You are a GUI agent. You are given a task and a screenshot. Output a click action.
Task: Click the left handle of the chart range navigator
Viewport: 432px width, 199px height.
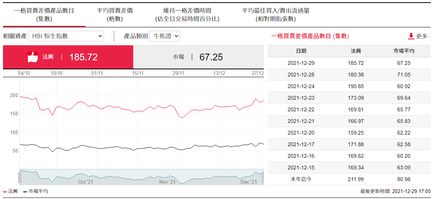(x=20, y=177)
